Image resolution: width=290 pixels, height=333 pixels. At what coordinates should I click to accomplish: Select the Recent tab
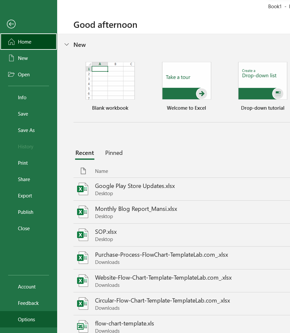pyautogui.click(x=85, y=153)
